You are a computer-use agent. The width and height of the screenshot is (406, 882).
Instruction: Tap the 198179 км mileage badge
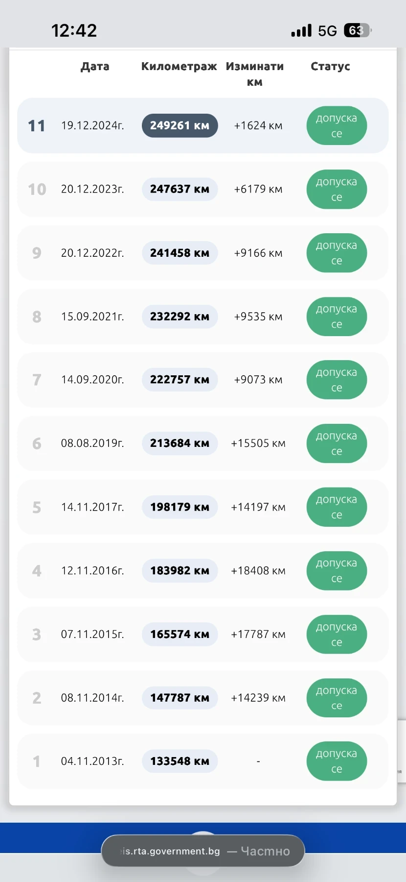click(x=180, y=507)
